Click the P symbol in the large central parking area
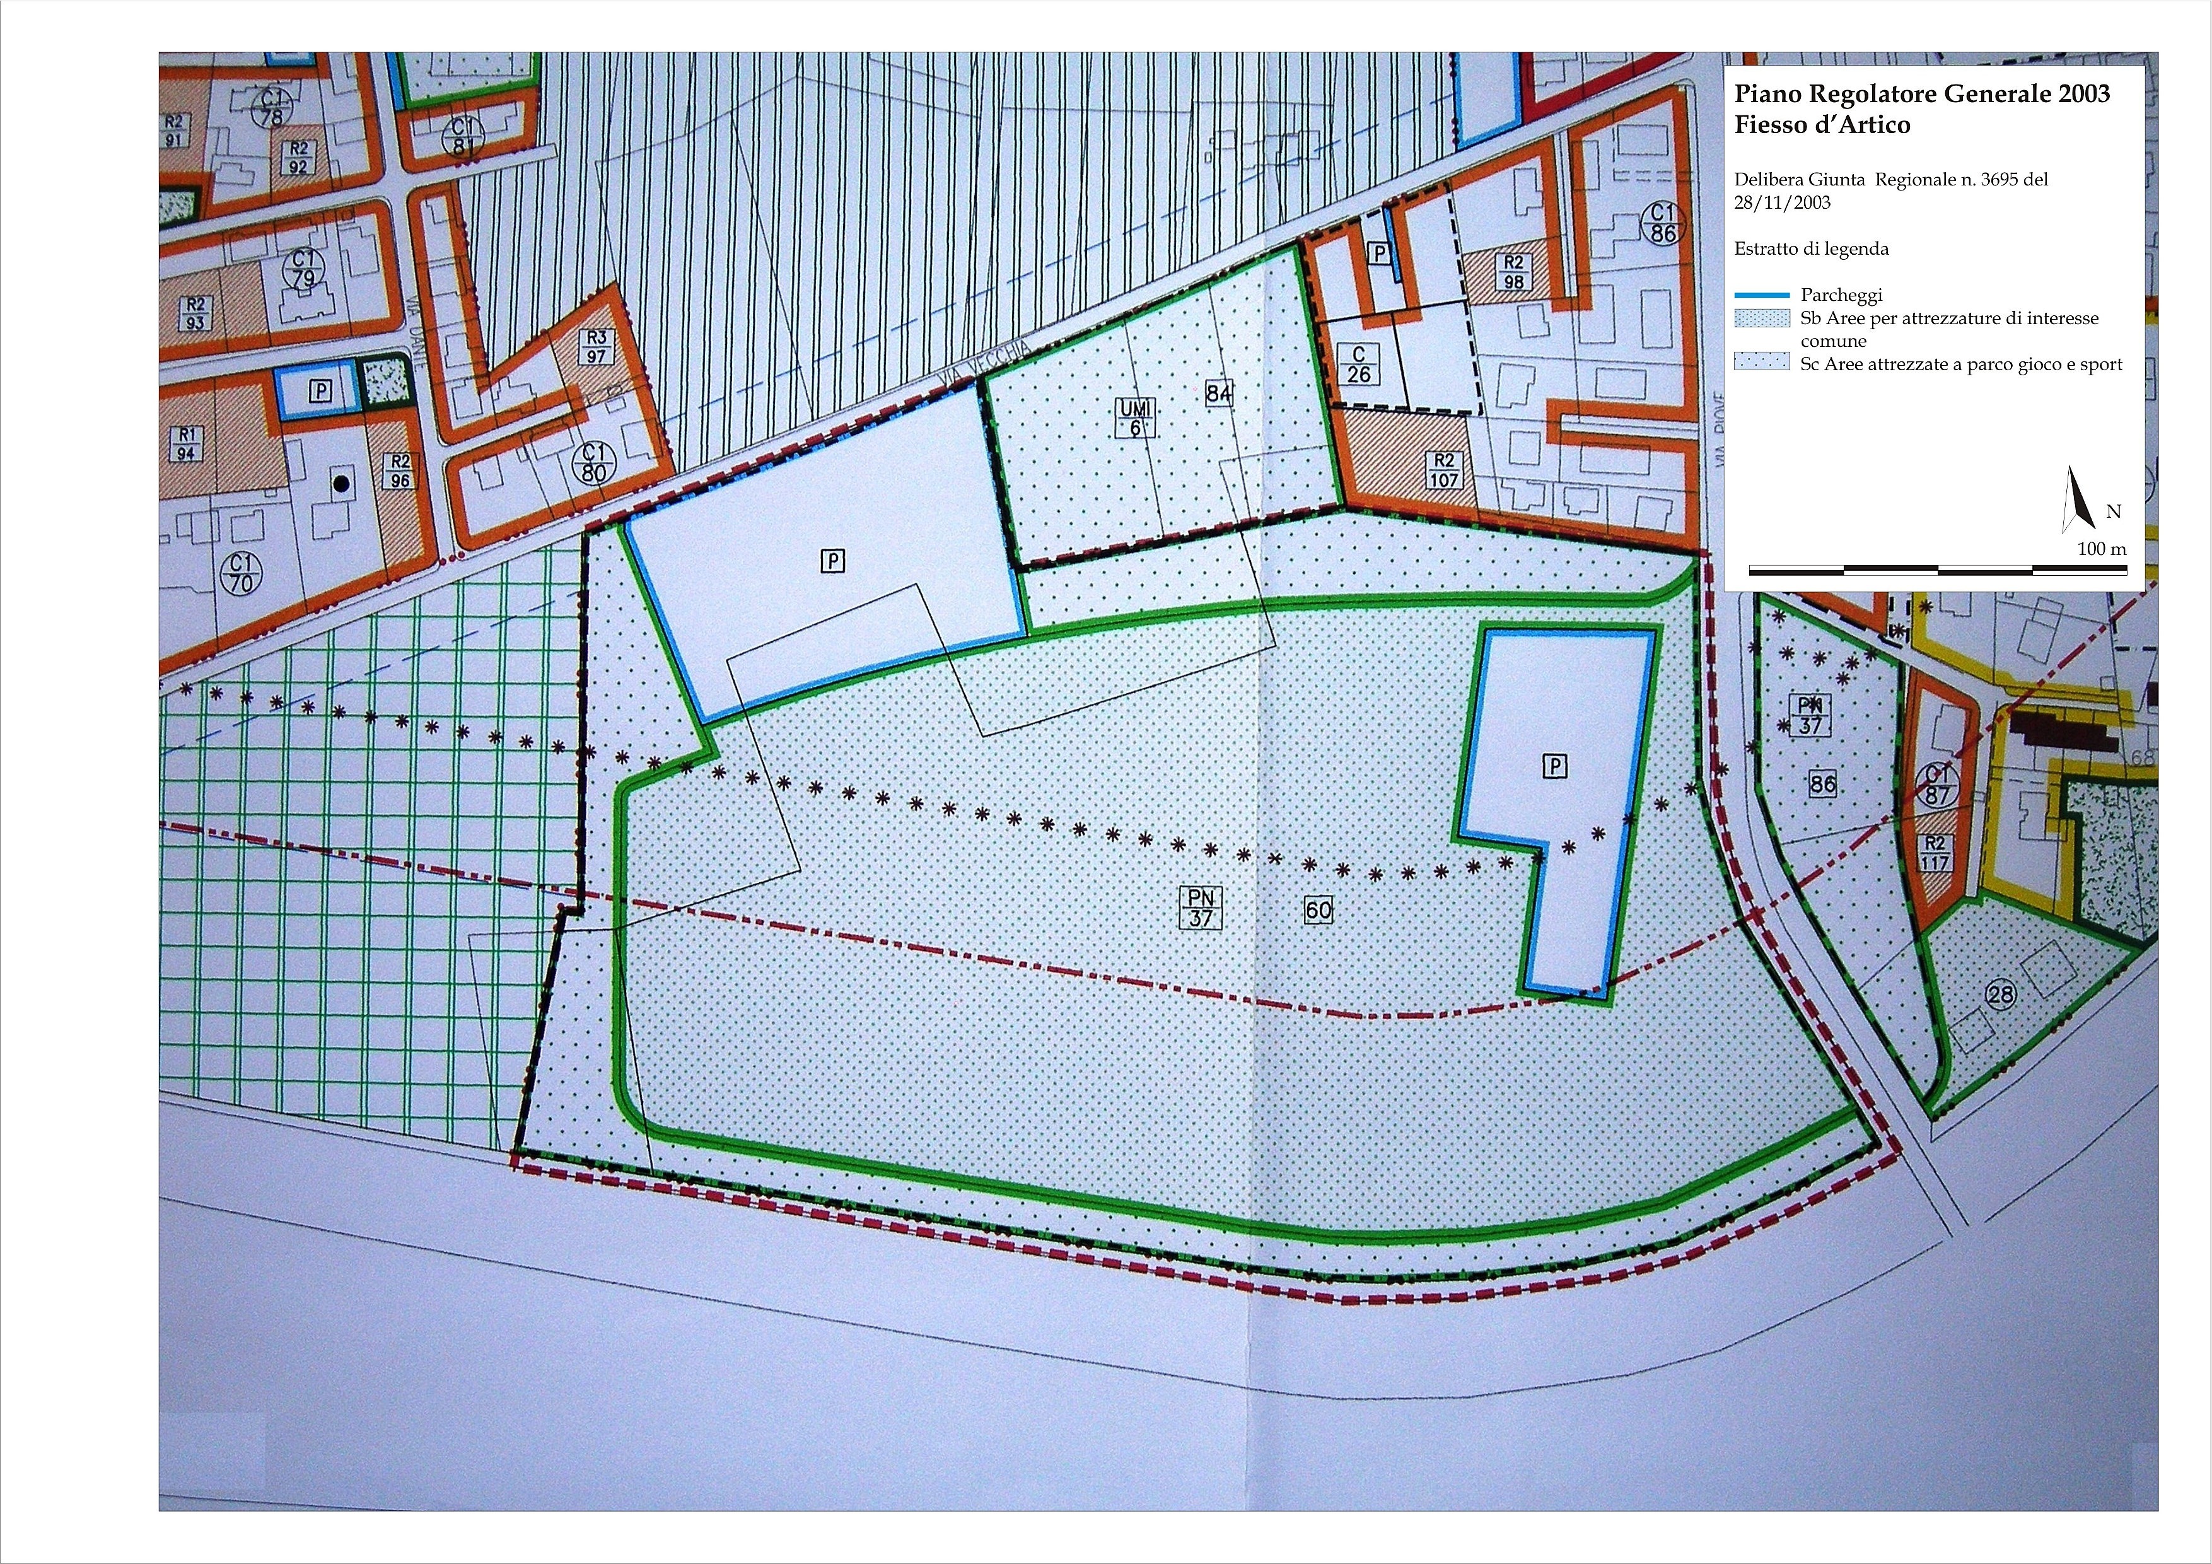This screenshot has height=1564, width=2212. (832, 561)
